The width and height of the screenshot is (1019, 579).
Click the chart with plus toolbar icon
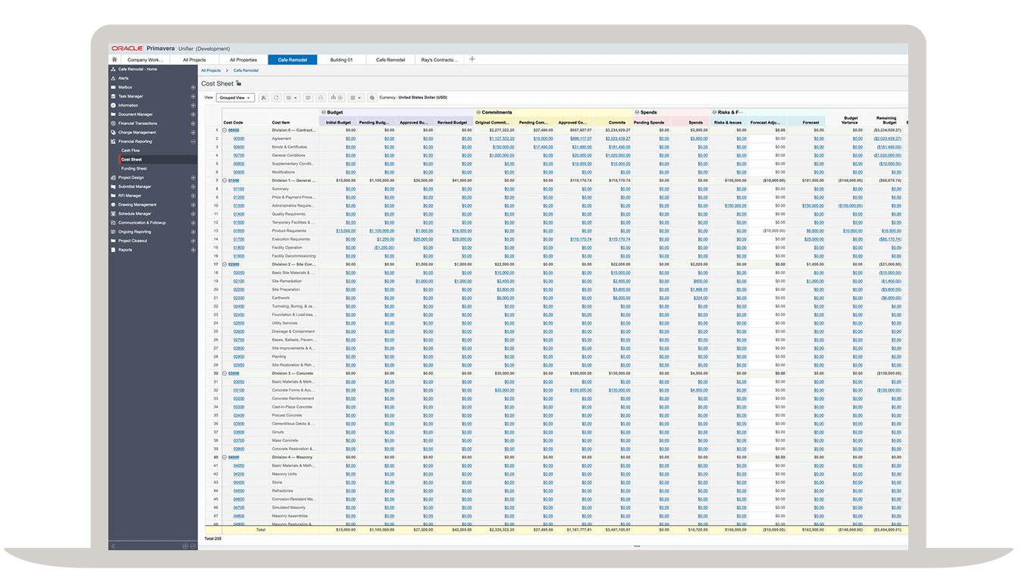337,98
